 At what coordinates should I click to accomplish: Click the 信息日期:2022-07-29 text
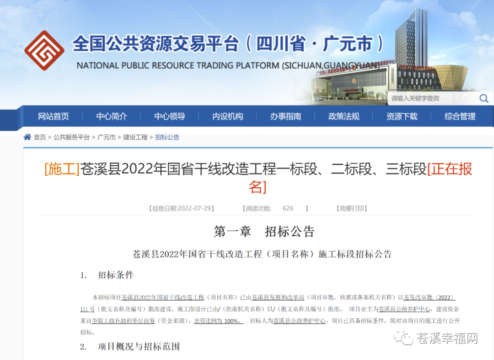[x=182, y=208]
